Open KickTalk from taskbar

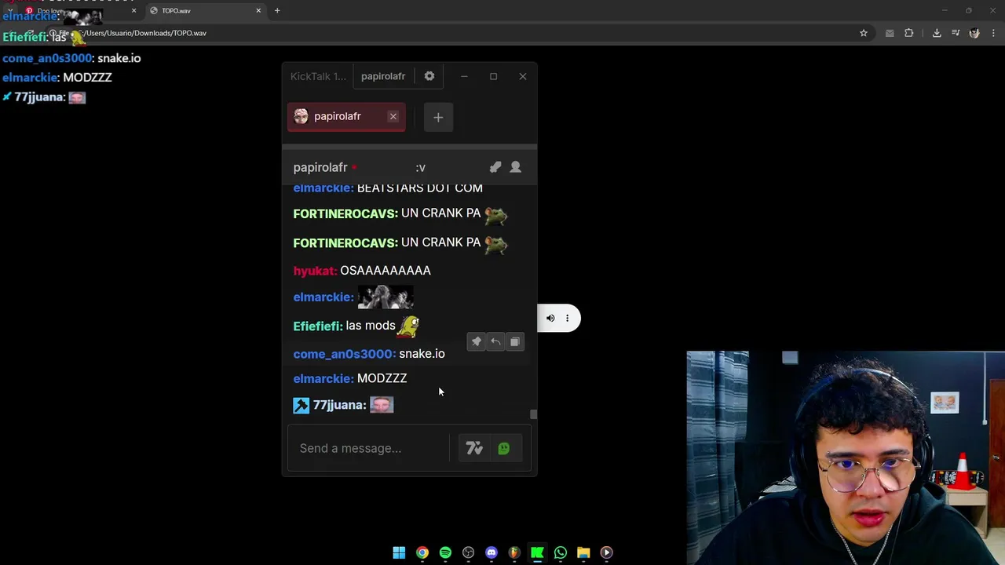[x=537, y=552]
